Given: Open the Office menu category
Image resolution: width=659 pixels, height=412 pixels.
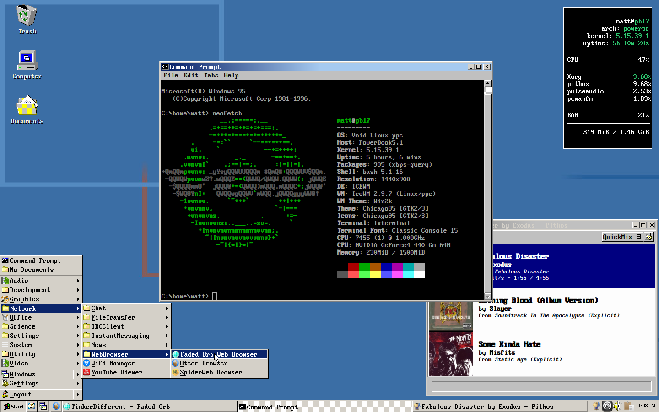Looking at the screenshot, I should [x=41, y=317].
